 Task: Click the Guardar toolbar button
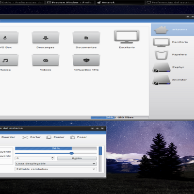(x=8, y=137)
